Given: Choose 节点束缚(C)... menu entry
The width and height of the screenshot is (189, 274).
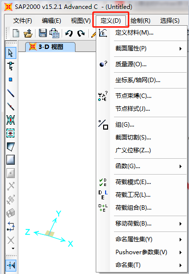Looking at the screenshot, I should pos(142,96).
